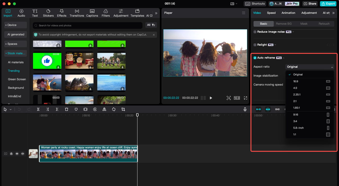Screen dimensions: 339x186
Task: Open the Stickers tab
Action: pyautogui.click(x=48, y=13)
